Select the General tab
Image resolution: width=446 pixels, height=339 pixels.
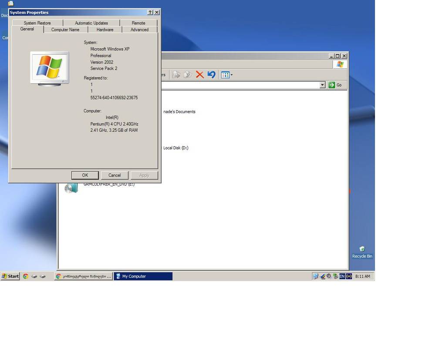pyautogui.click(x=27, y=29)
